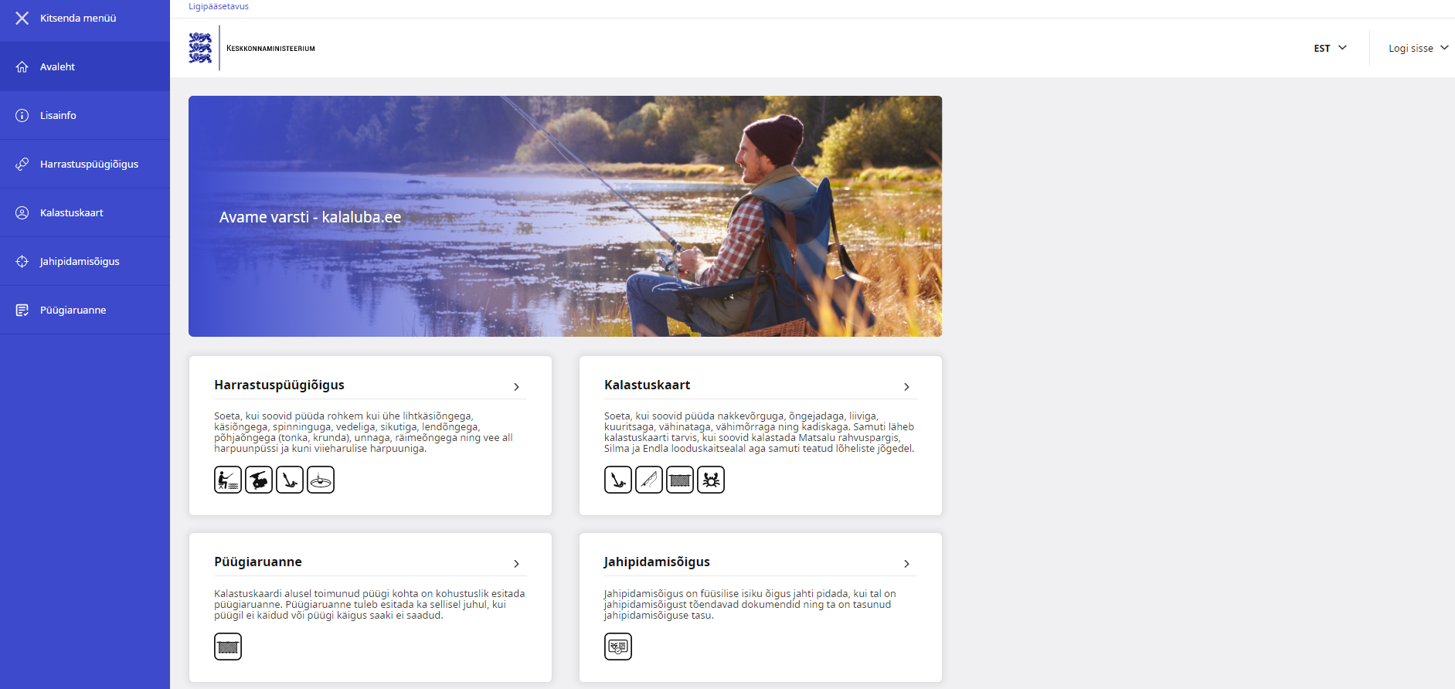1455x689 pixels.
Task: Select Püügiaruanne in the sidebar menu
Action: 85,310
